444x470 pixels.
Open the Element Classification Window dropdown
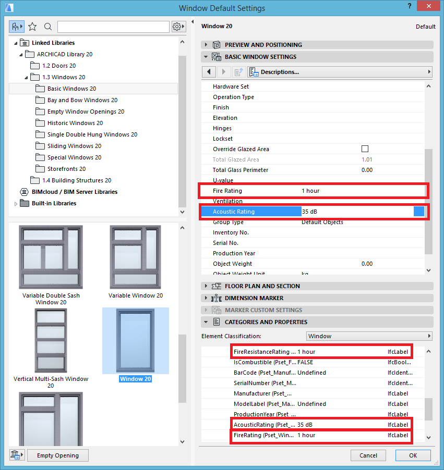coord(369,336)
